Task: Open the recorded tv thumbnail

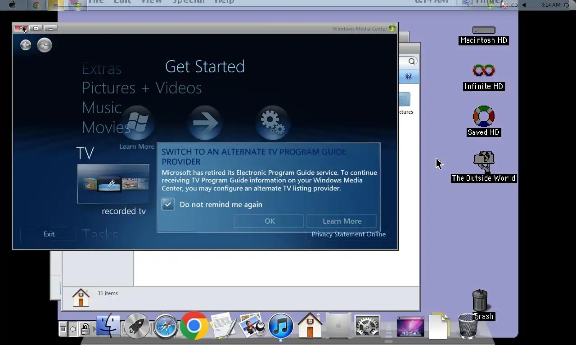Action: click(113, 184)
